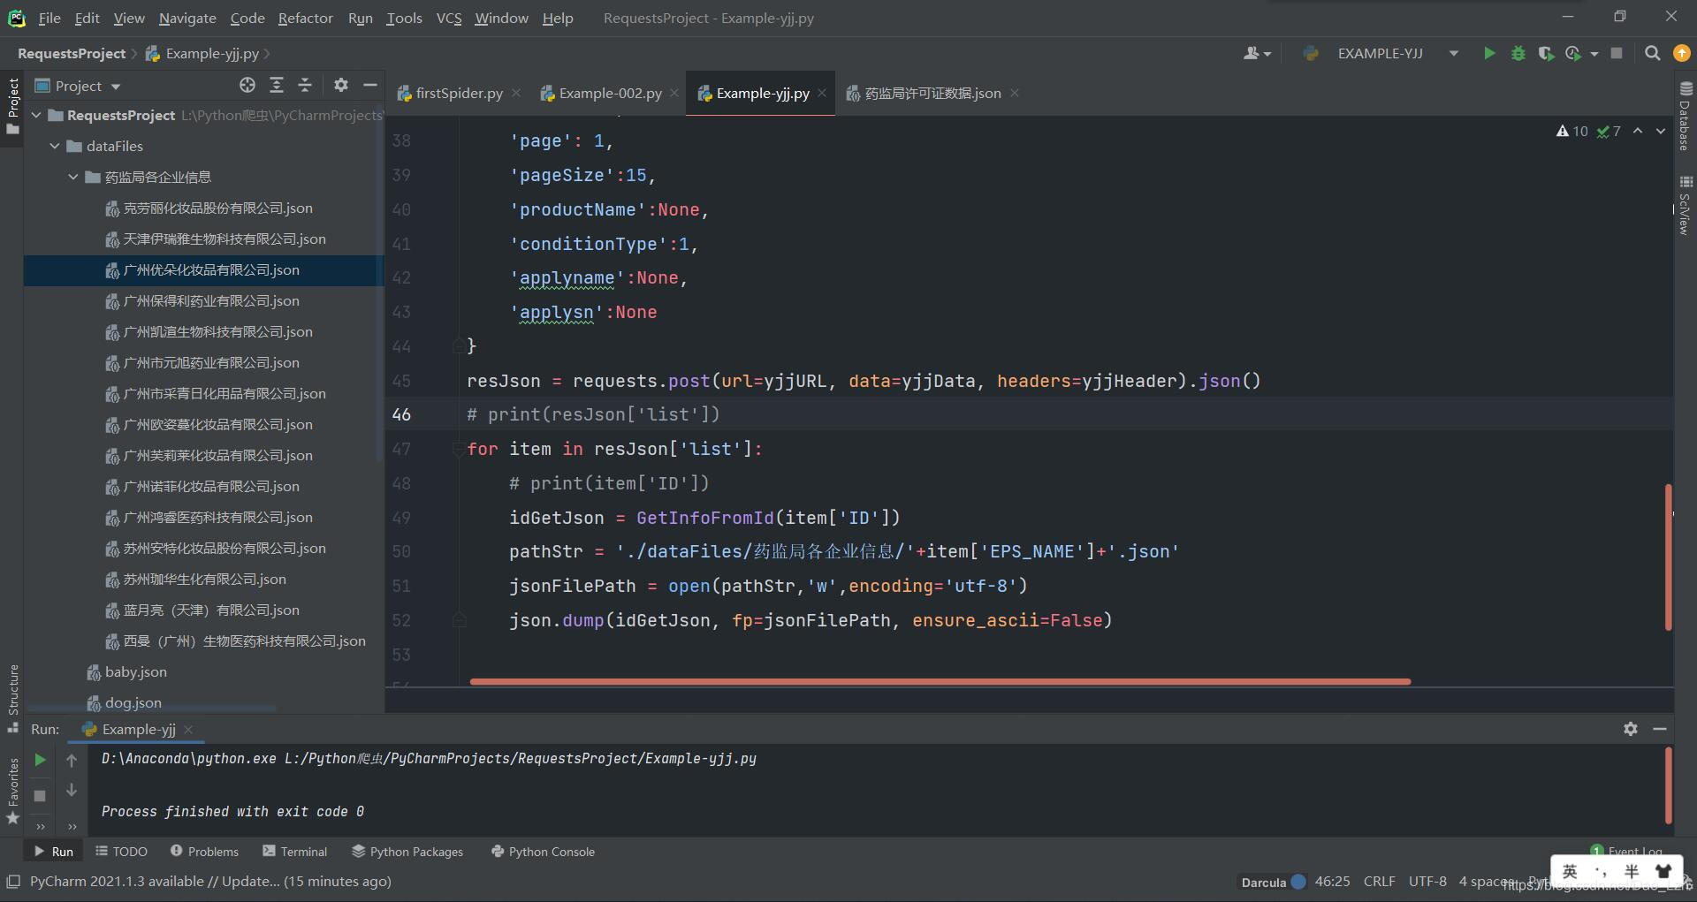
Task: Toggle Structure tool window sidebar button
Action: 12,698
